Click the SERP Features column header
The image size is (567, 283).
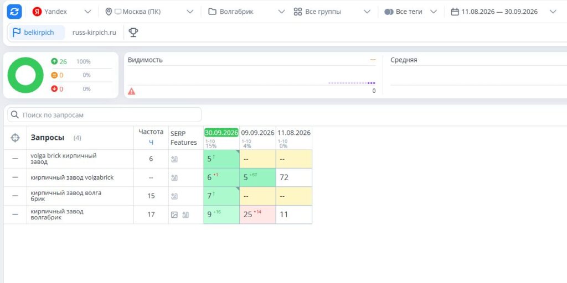pyautogui.click(x=184, y=138)
